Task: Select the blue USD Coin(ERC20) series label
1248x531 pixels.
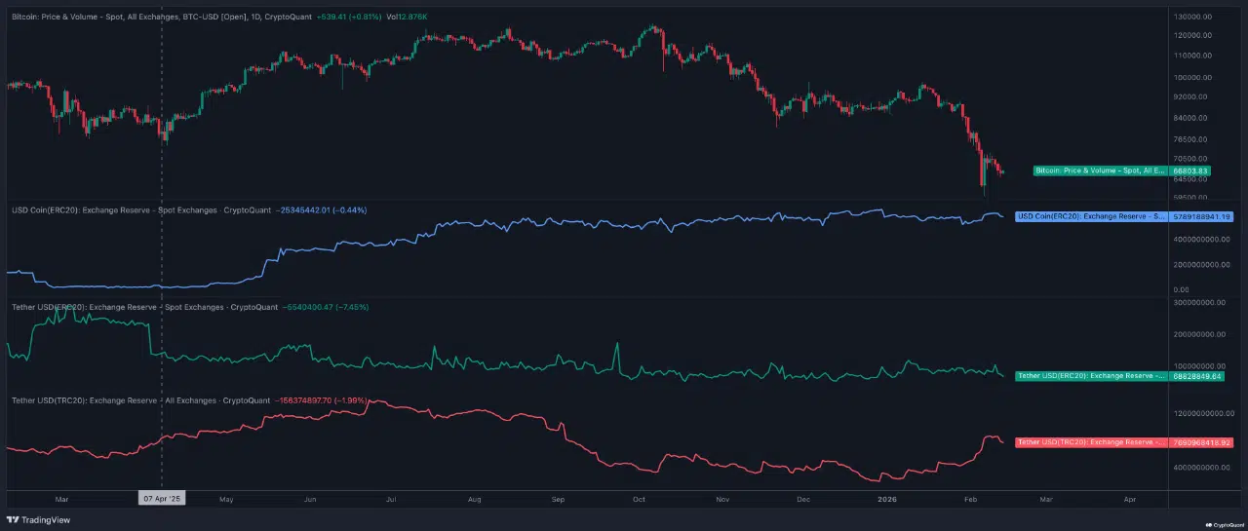Action: [x=1091, y=216]
